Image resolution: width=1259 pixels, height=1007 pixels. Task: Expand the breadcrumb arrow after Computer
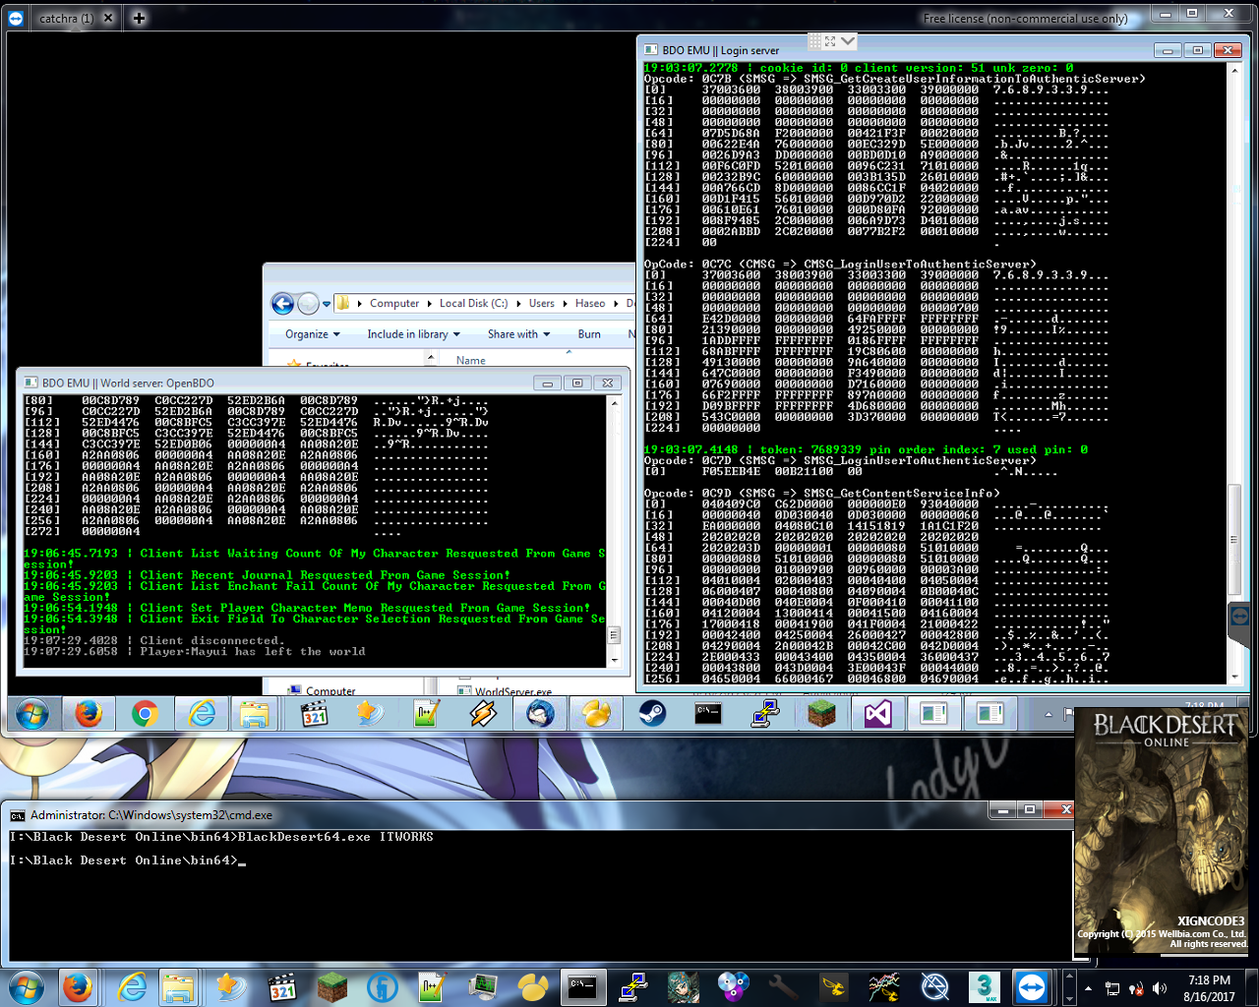[x=429, y=304]
